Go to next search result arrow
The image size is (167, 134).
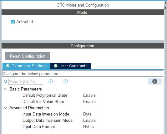coord(66,81)
